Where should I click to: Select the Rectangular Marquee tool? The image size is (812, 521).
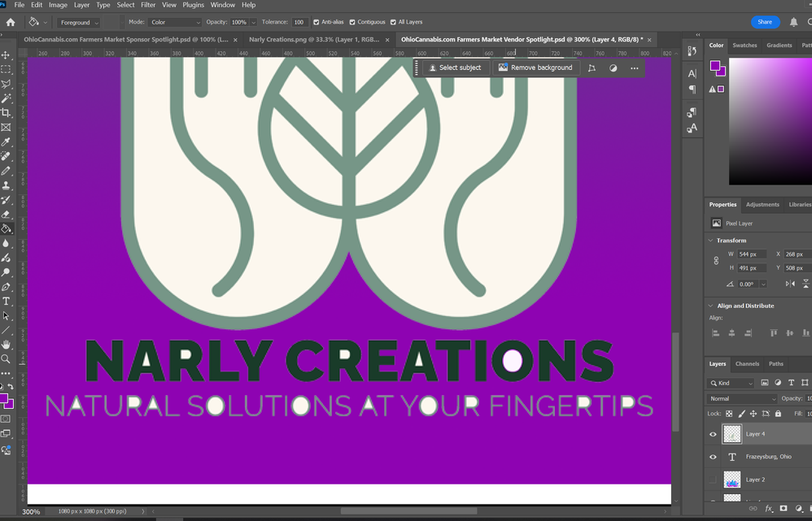7,69
